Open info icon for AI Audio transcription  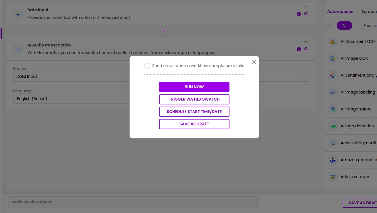[299, 49]
